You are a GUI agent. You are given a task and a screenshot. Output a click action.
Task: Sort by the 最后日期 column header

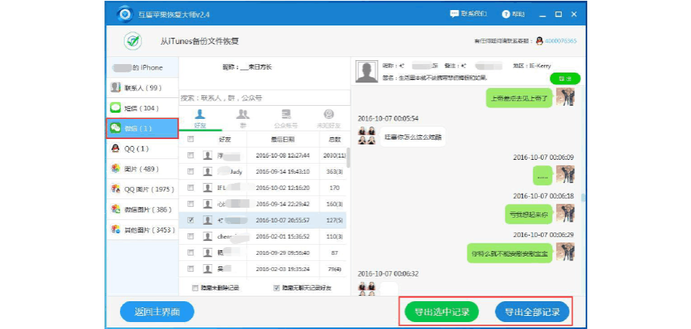pyautogui.click(x=282, y=140)
